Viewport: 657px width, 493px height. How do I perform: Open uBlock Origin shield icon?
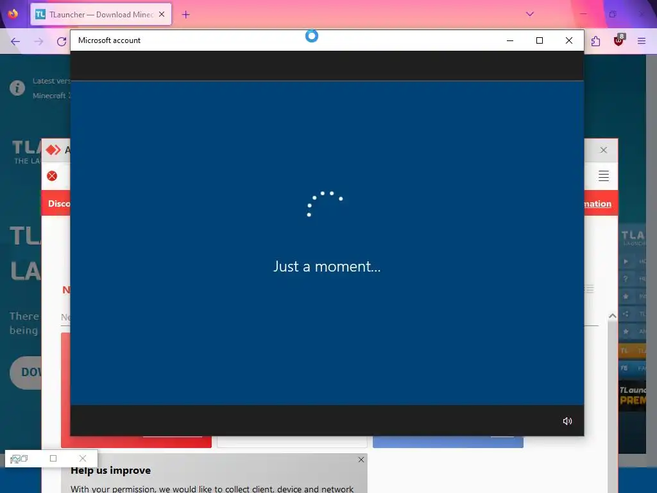tap(619, 40)
